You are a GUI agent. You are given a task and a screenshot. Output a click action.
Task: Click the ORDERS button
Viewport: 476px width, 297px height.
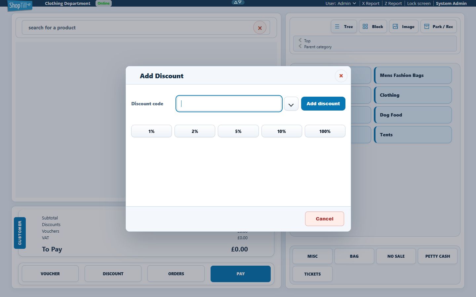[176, 274]
